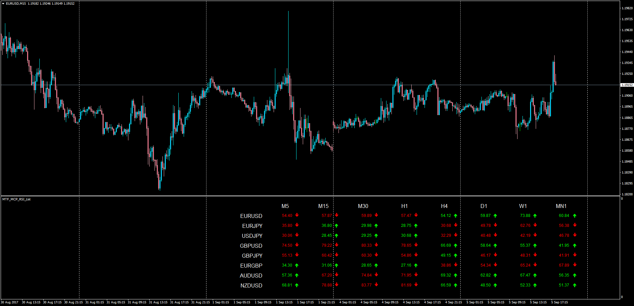Image resolution: width=634 pixels, height=306 pixels.
Task: Select the M15 column header
Action: coord(323,206)
